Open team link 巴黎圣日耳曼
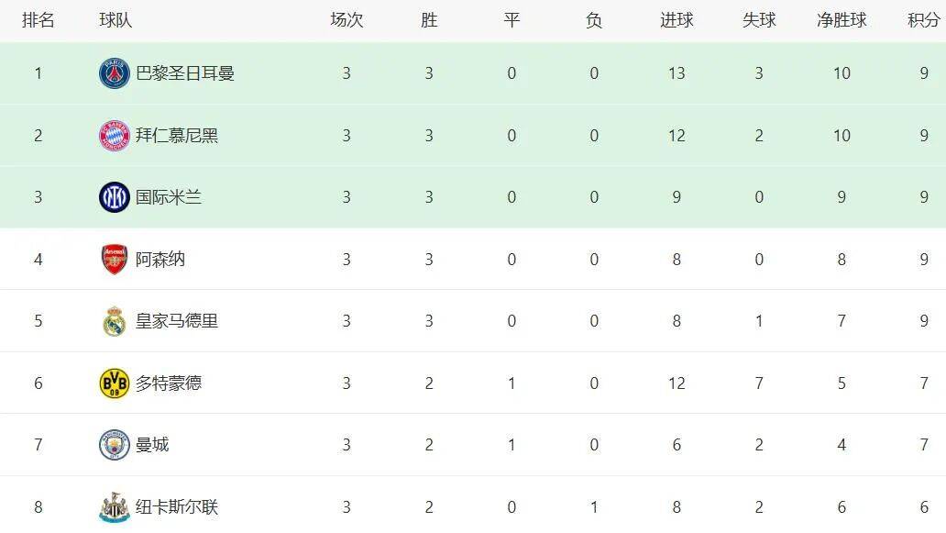Viewport: 946px width, 533px height. coord(185,73)
